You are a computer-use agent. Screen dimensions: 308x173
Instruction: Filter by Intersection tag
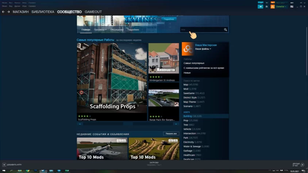(195, 133)
